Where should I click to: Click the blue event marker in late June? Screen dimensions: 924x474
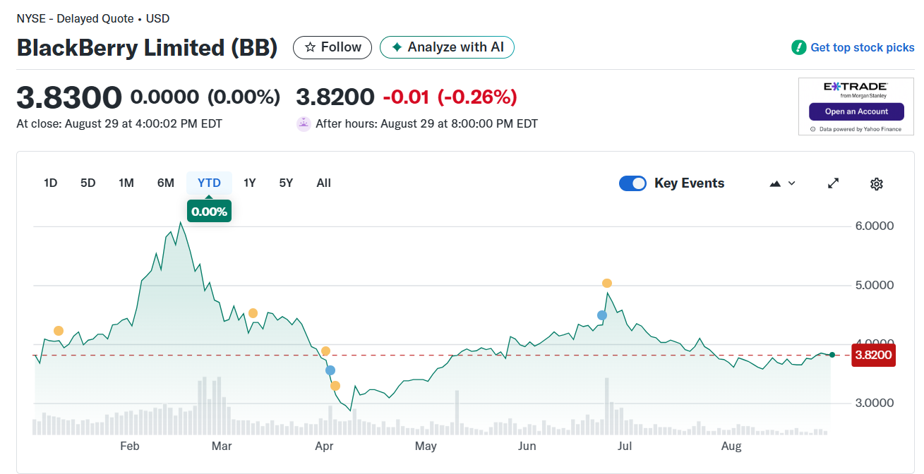pyautogui.click(x=602, y=315)
